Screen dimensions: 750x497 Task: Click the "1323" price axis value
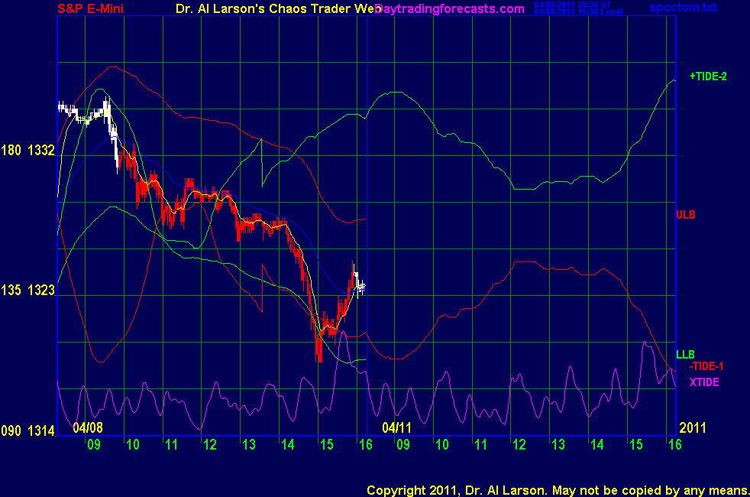tap(41, 290)
